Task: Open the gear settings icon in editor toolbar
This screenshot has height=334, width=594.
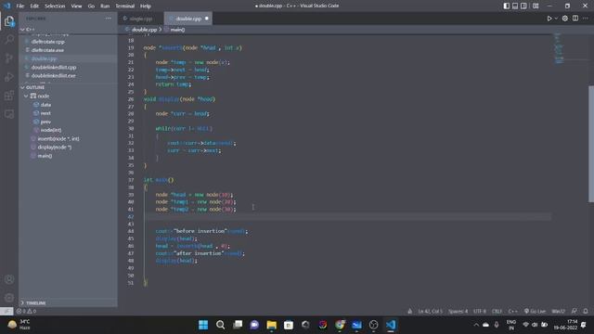Action: (x=565, y=19)
